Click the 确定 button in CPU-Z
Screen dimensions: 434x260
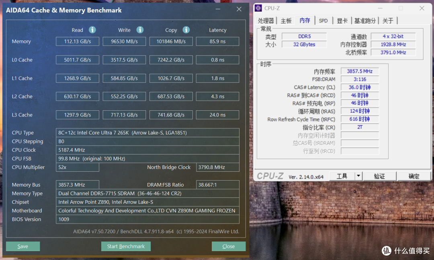(414, 176)
